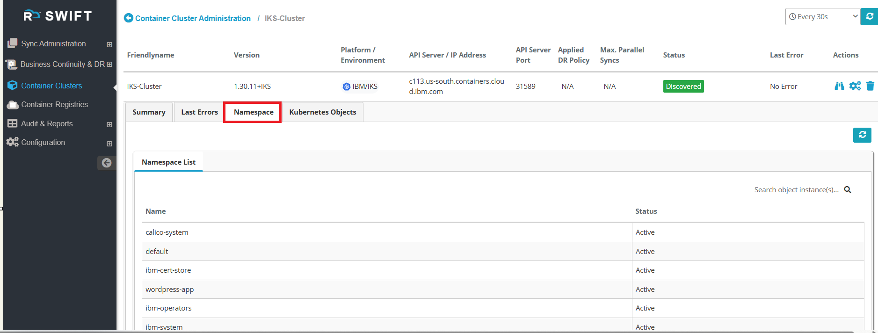Collapse the sidebar with arrow button
The height and width of the screenshot is (333, 878).
pos(107,163)
